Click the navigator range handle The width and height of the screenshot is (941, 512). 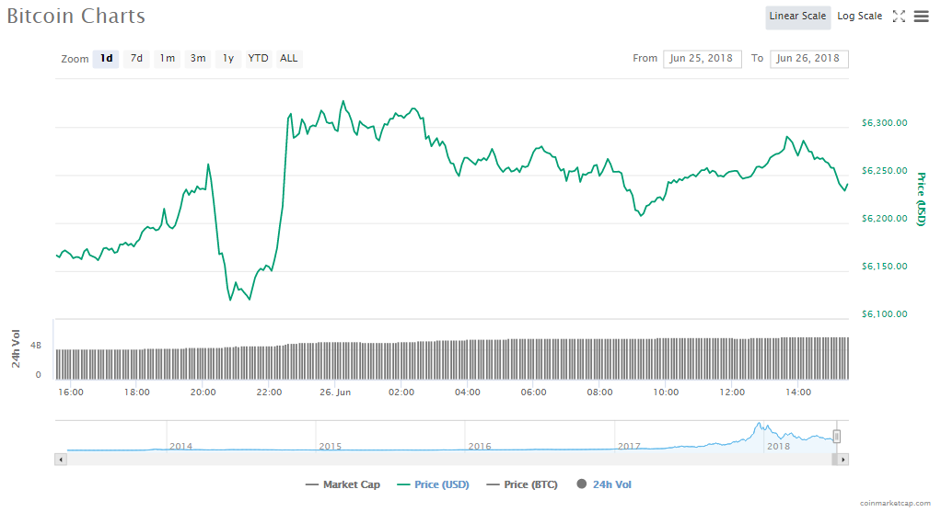click(x=837, y=436)
